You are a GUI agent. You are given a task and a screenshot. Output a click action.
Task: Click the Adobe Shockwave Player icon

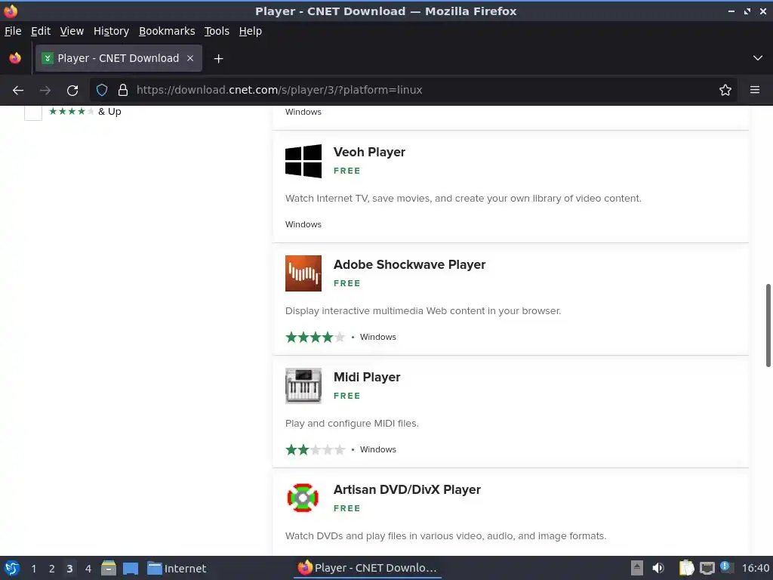coord(303,273)
